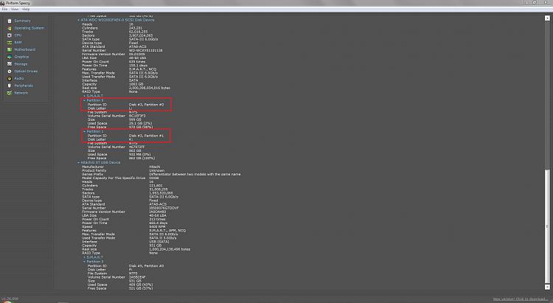The height and width of the screenshot is (303, 553).
Task: Click the Piriform Speccy title bar app icon
Action: (2, 3)
